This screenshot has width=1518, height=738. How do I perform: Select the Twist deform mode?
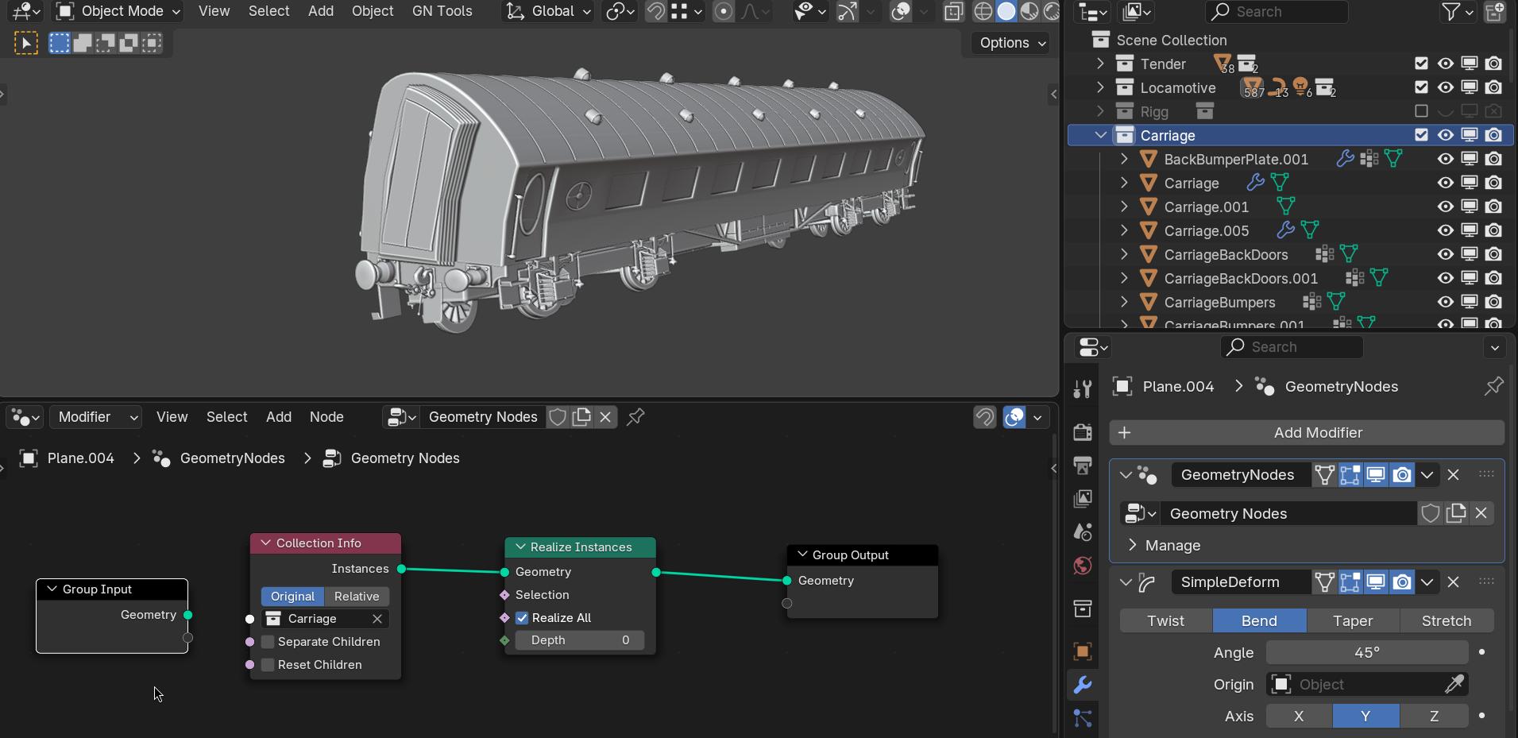point(1166,620)
